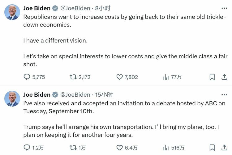Screen dimensions: 232x155
Task: Click Joe Biden name on second tweet
Action: (x=37, y=94)
